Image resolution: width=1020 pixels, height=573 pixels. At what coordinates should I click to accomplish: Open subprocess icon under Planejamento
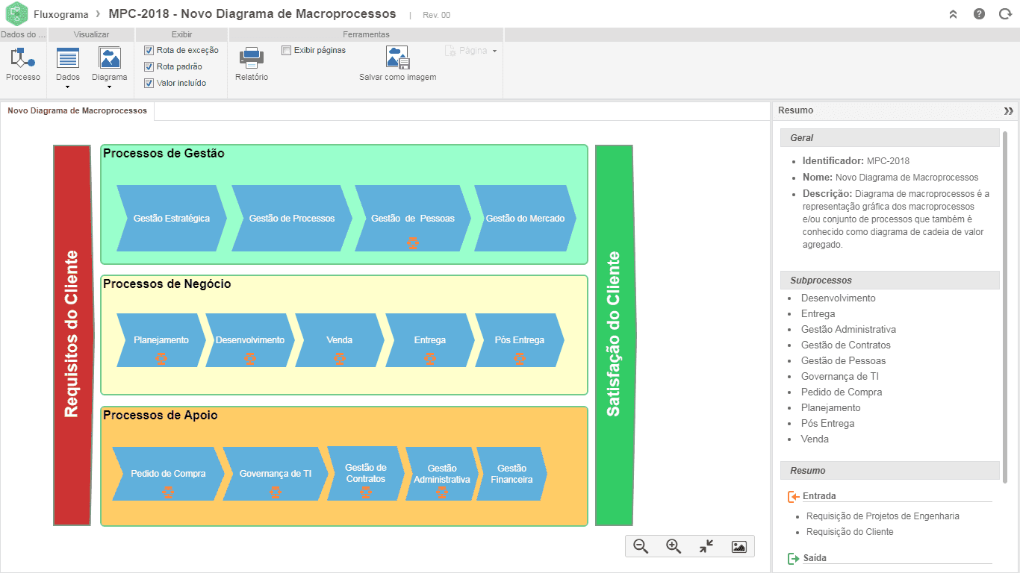point(161,359)
